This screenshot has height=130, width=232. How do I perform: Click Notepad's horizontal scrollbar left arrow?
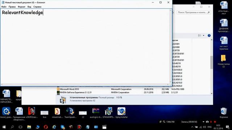tap(2, 84)
